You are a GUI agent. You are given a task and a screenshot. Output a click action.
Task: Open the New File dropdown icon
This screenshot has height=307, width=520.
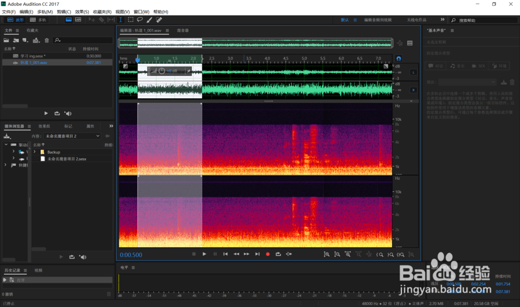pyautogui.click(x=25, y=40)
